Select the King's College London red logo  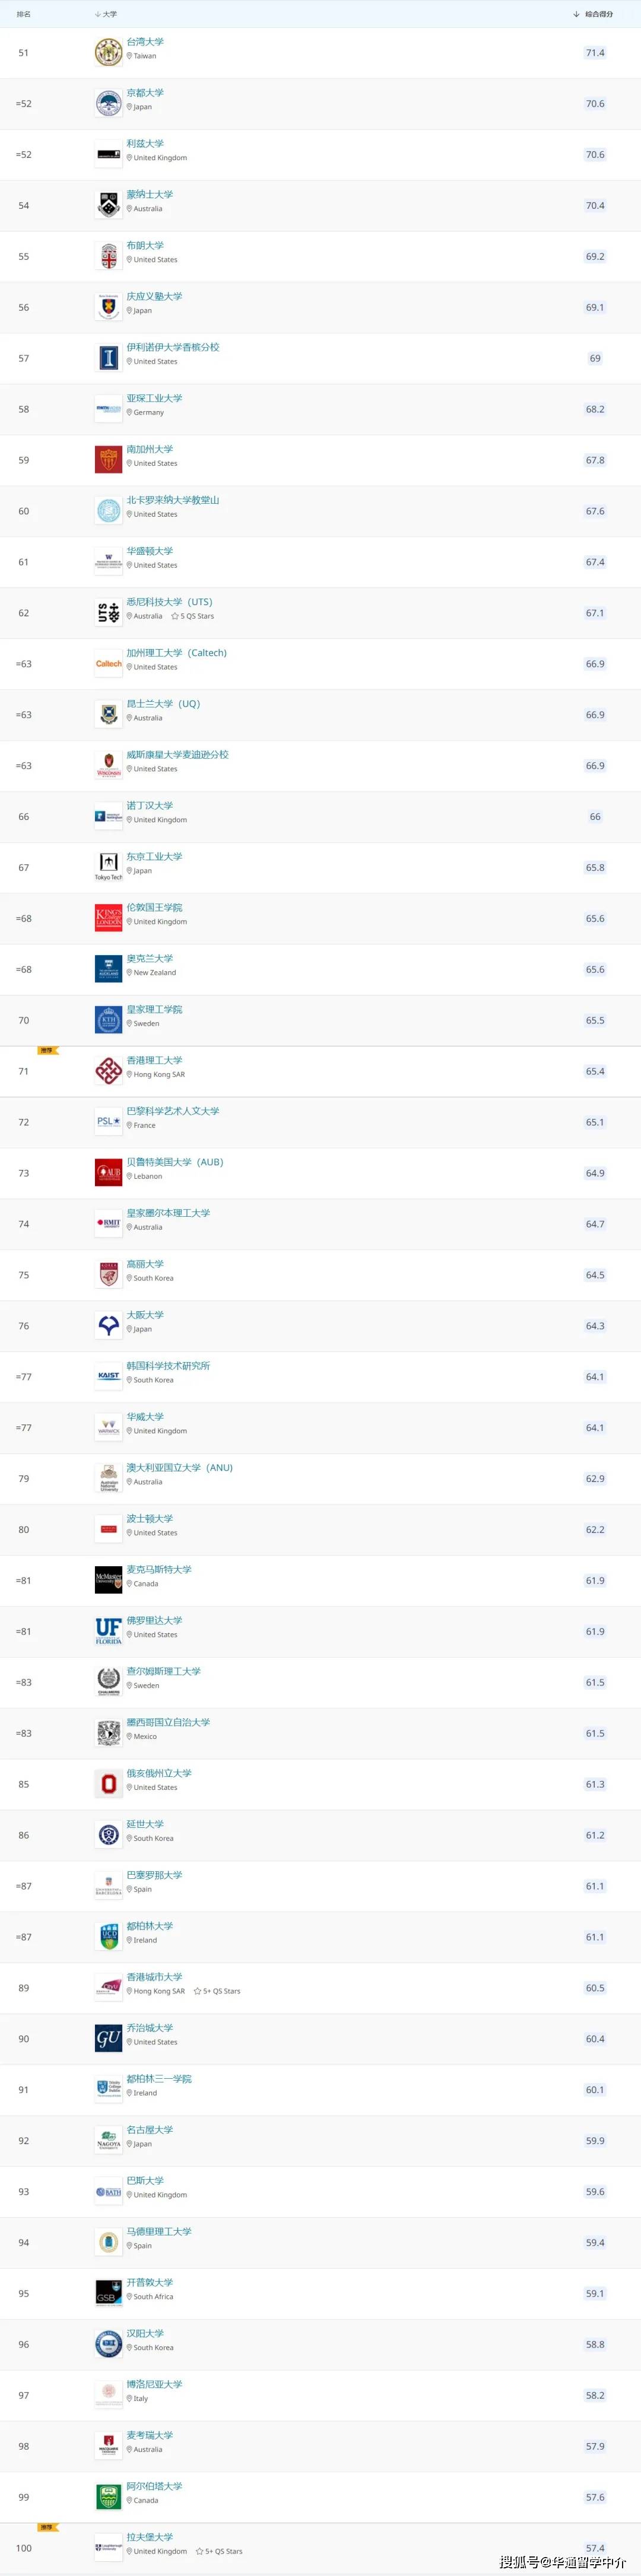pyautogui.click(x=108, y=918)
